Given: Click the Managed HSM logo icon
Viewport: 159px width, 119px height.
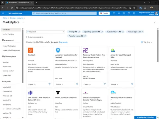Looking at the screenshot, I should pyautogui.click(x=113, y=50).
